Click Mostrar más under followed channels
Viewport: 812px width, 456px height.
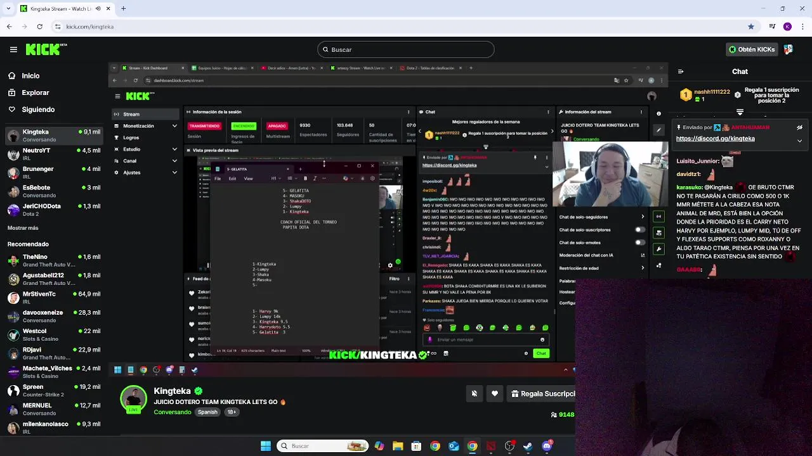pos(23,228)
